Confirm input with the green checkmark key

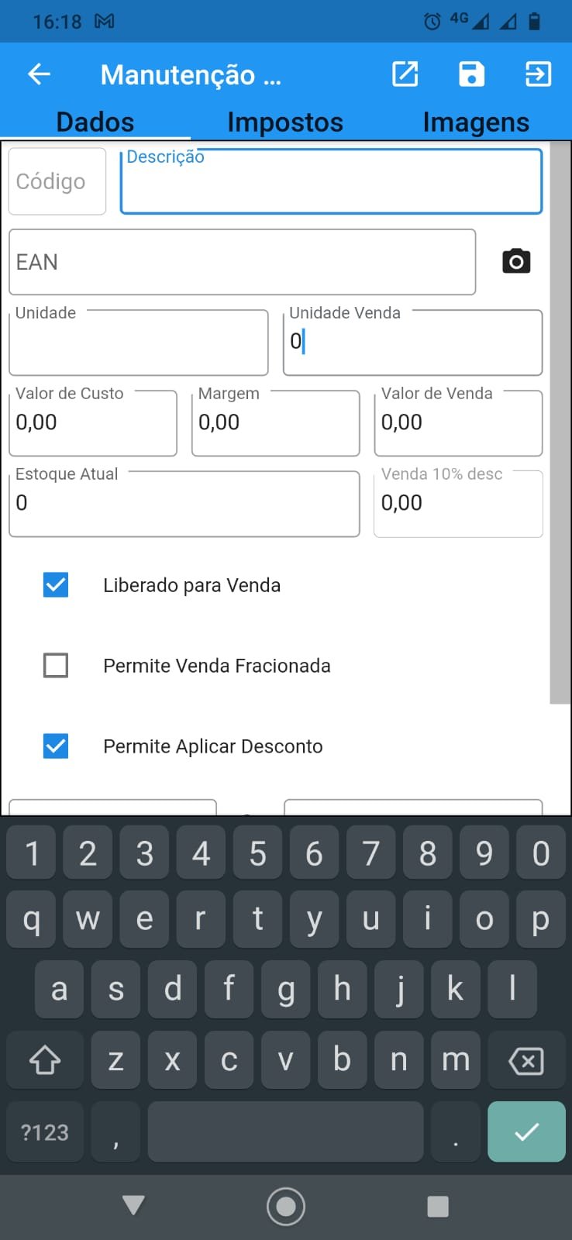pyautogui.click(x=526, y=1131)
